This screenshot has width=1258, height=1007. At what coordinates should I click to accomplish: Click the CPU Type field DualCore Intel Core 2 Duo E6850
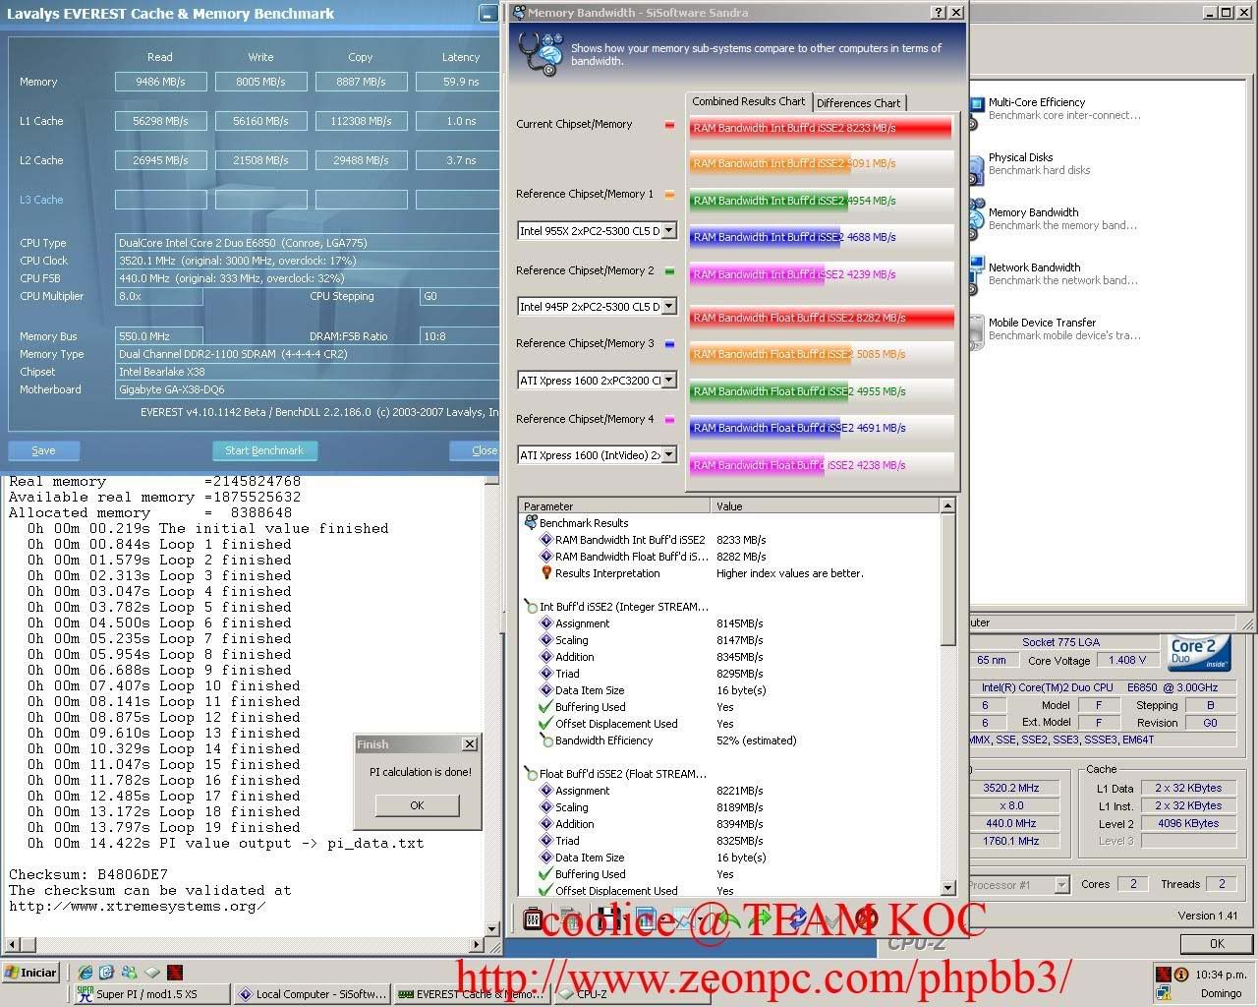click(x=308, y=243)
